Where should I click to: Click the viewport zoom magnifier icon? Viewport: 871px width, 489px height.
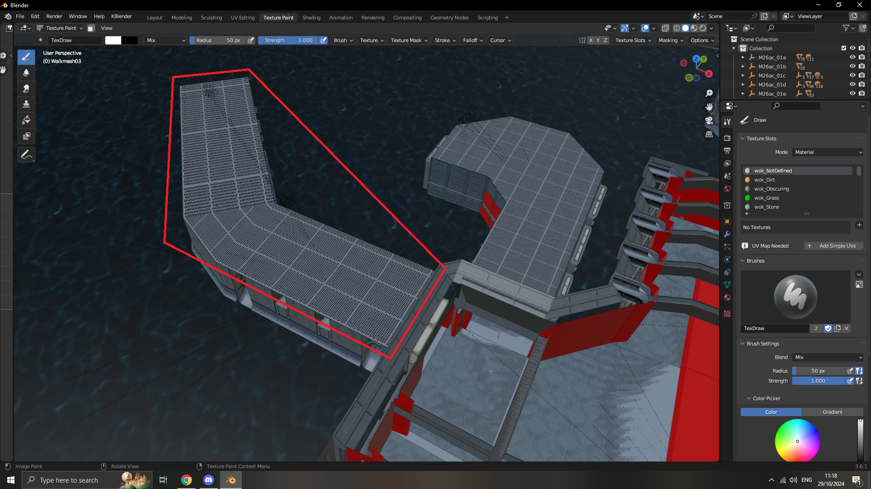point(709,93)
